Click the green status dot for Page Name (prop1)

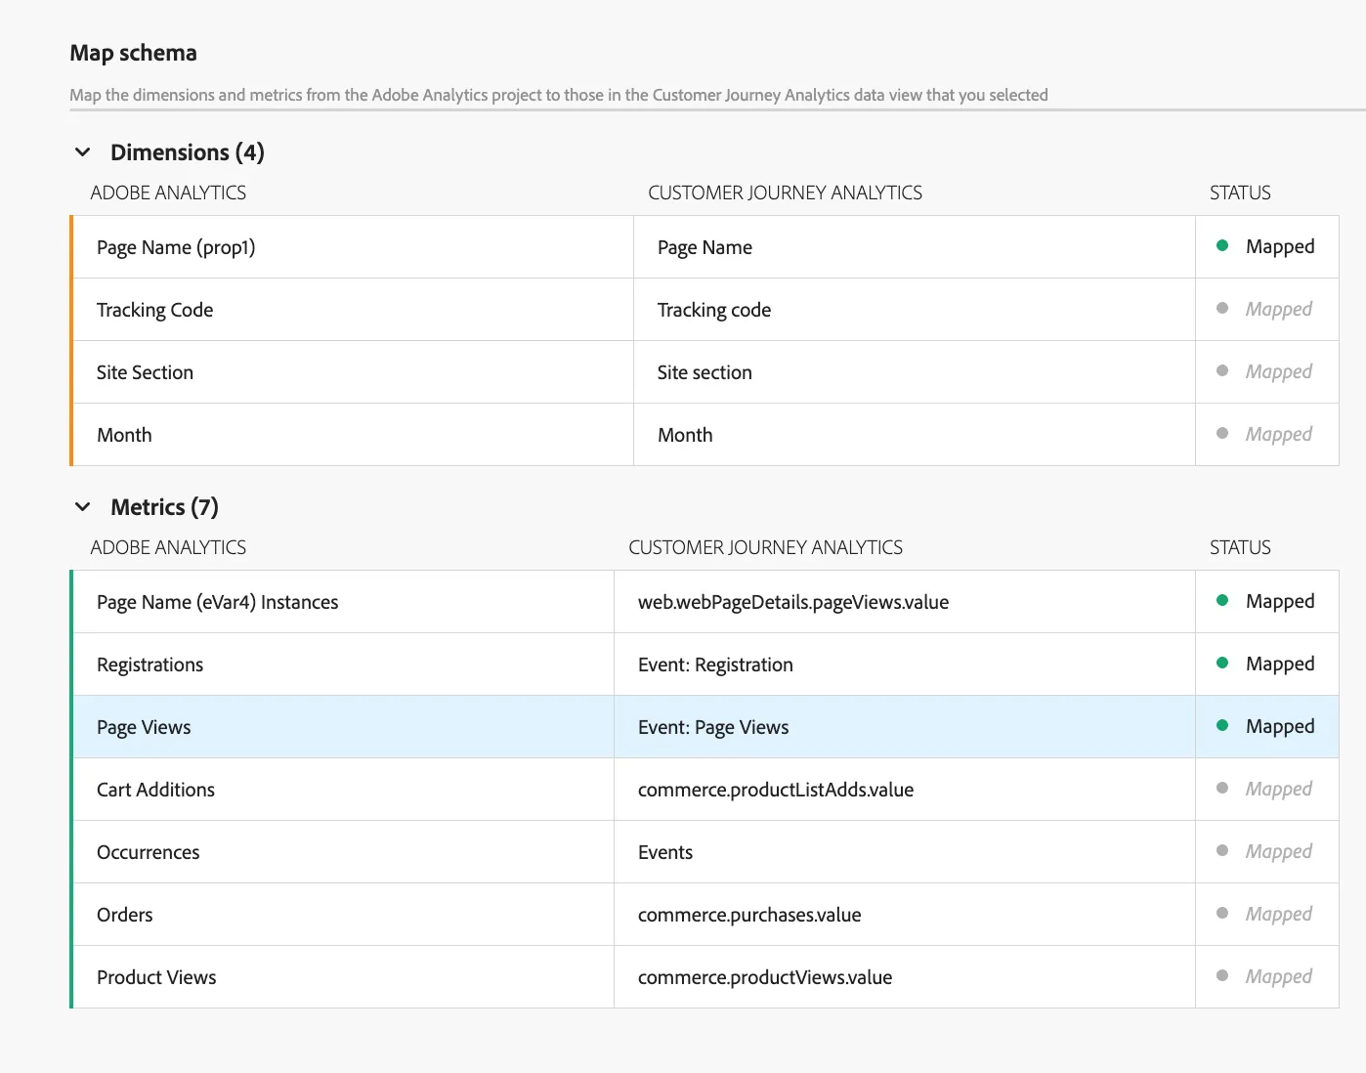(x=1222, y=245)
